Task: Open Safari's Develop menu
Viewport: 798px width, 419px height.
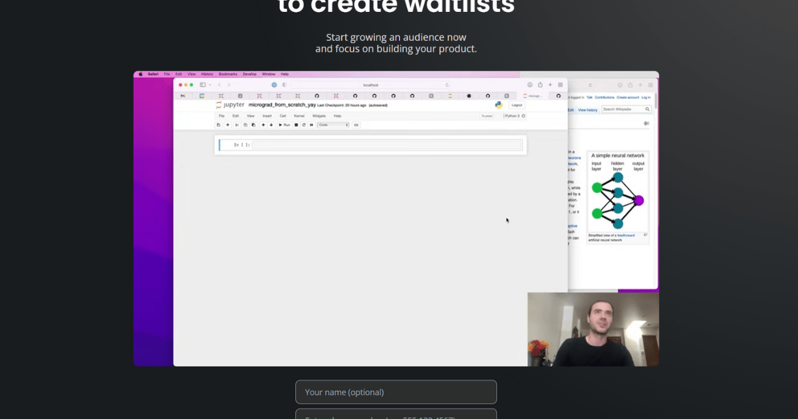Action: 249,74
